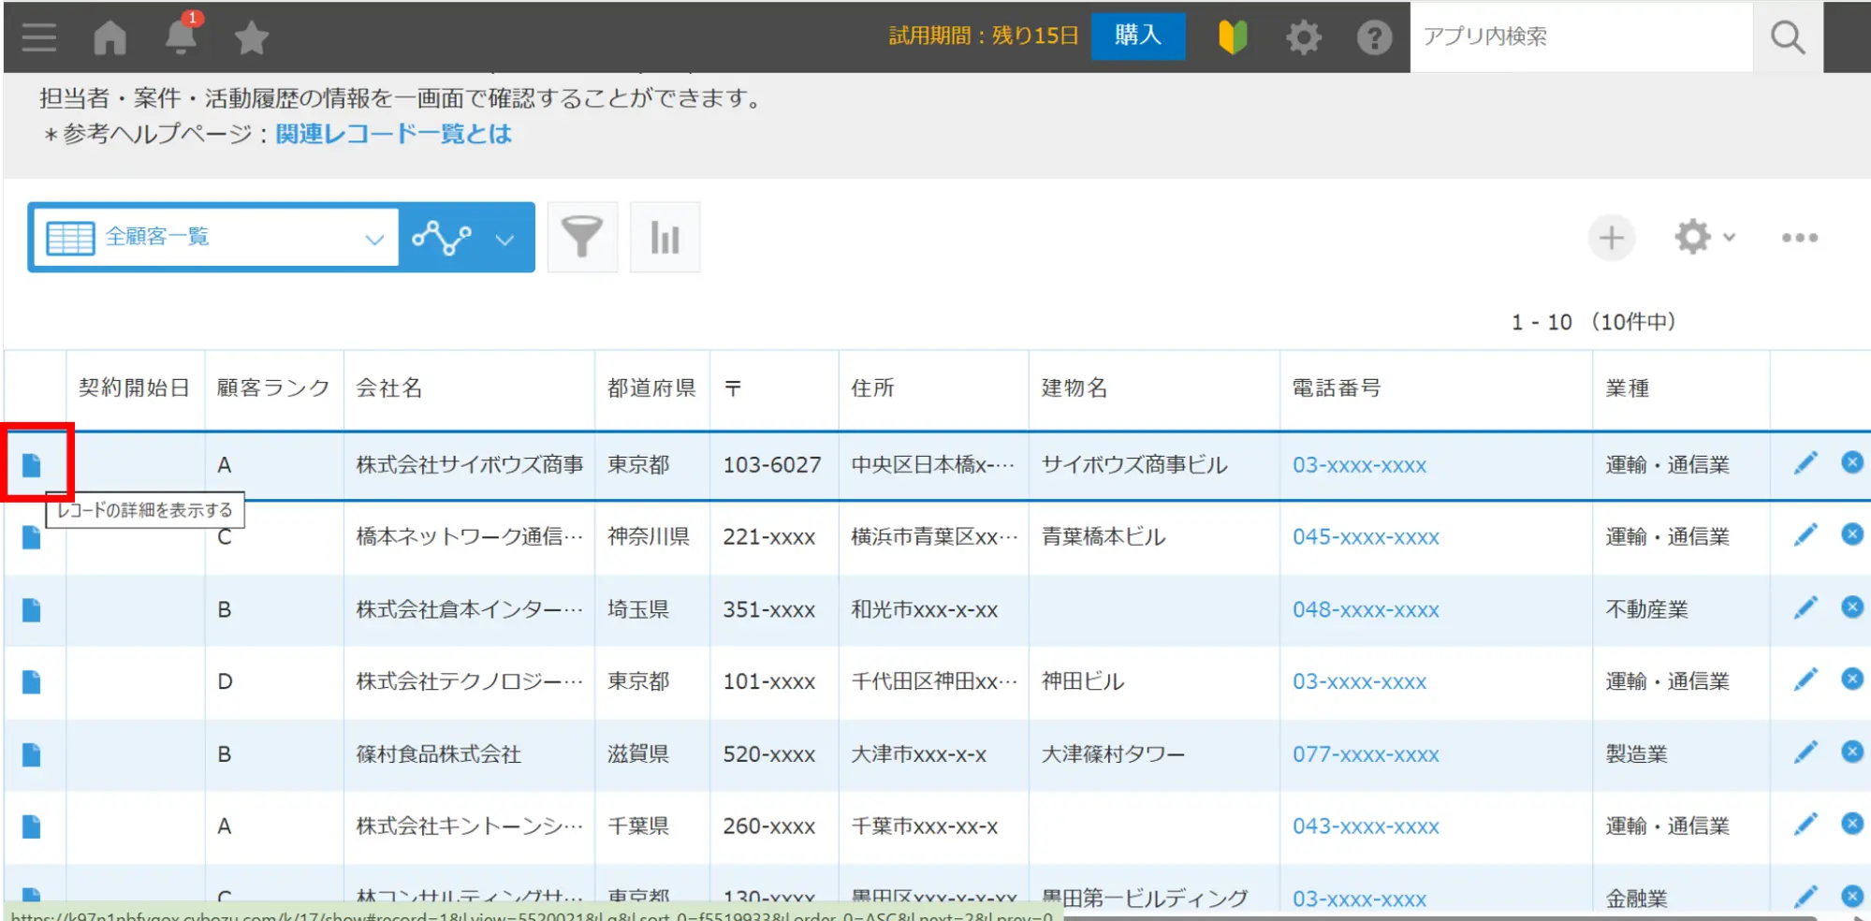Open the bar chart aggregation icon
Screen dimensions: 1871x921
665,238
